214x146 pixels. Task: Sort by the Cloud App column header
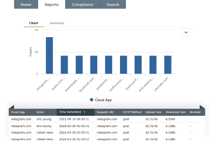18,112
